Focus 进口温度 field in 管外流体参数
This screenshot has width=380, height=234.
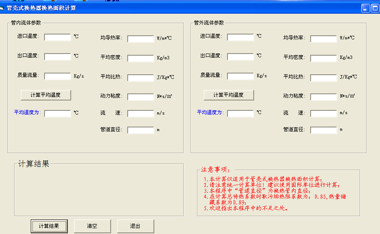tap(240, 37)
